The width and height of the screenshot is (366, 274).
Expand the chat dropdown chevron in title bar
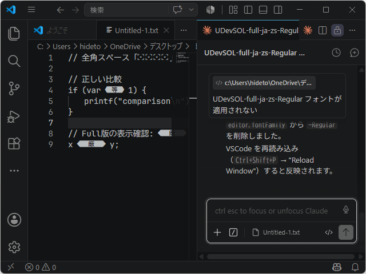[x=191, y=10]
